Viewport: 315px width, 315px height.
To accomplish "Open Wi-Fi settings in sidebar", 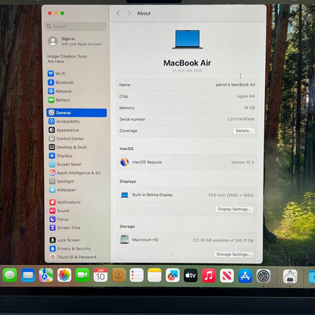I will pyautogui.click(x=57, y=73).
